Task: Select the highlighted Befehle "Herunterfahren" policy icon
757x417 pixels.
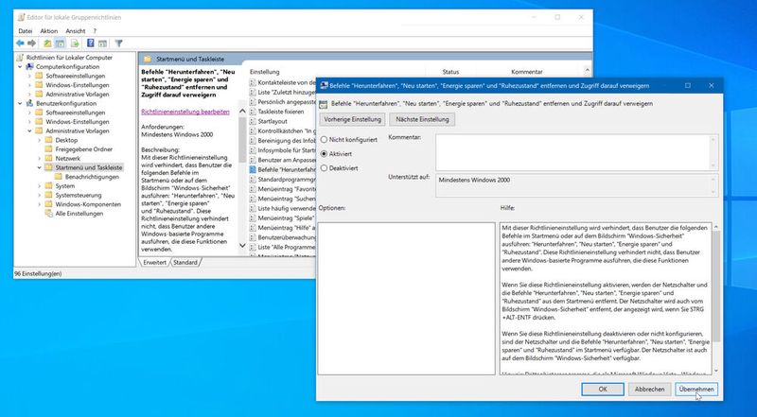Action: pyautogui.click(x=253, y=169)
